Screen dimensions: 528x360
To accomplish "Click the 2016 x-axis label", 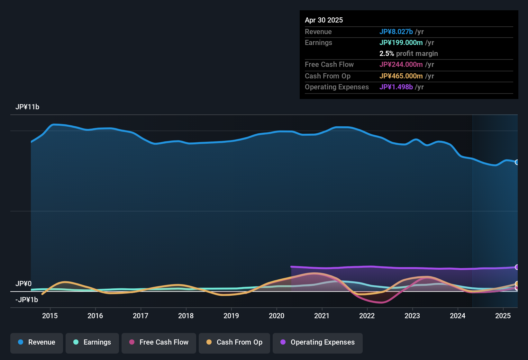I will 95,316.
